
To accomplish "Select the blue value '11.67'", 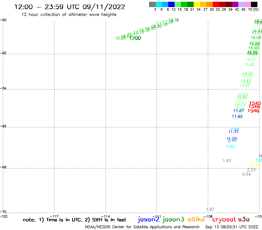I will [239, 111].
